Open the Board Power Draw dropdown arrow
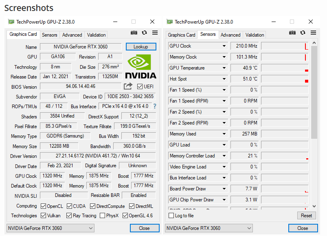 point(224,189)
